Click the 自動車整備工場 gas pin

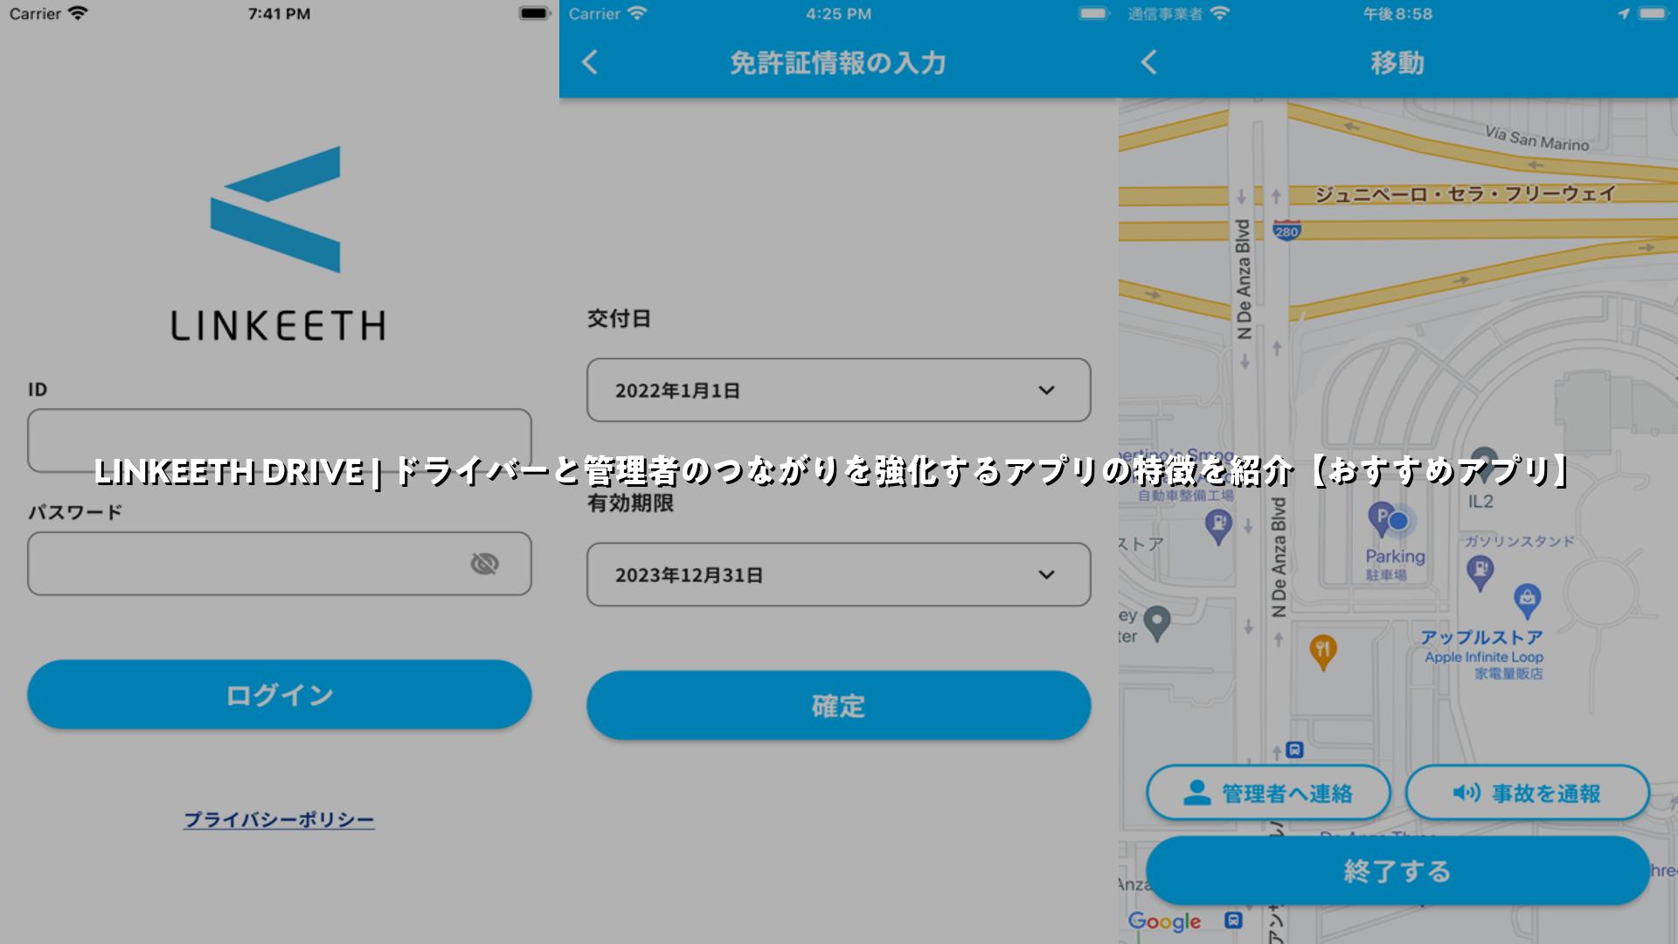point(1218,527)
